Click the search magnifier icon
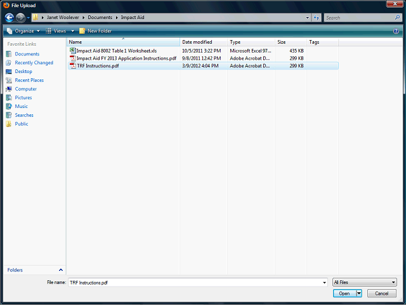The image size is (406, 305). (x=398, y=17)
